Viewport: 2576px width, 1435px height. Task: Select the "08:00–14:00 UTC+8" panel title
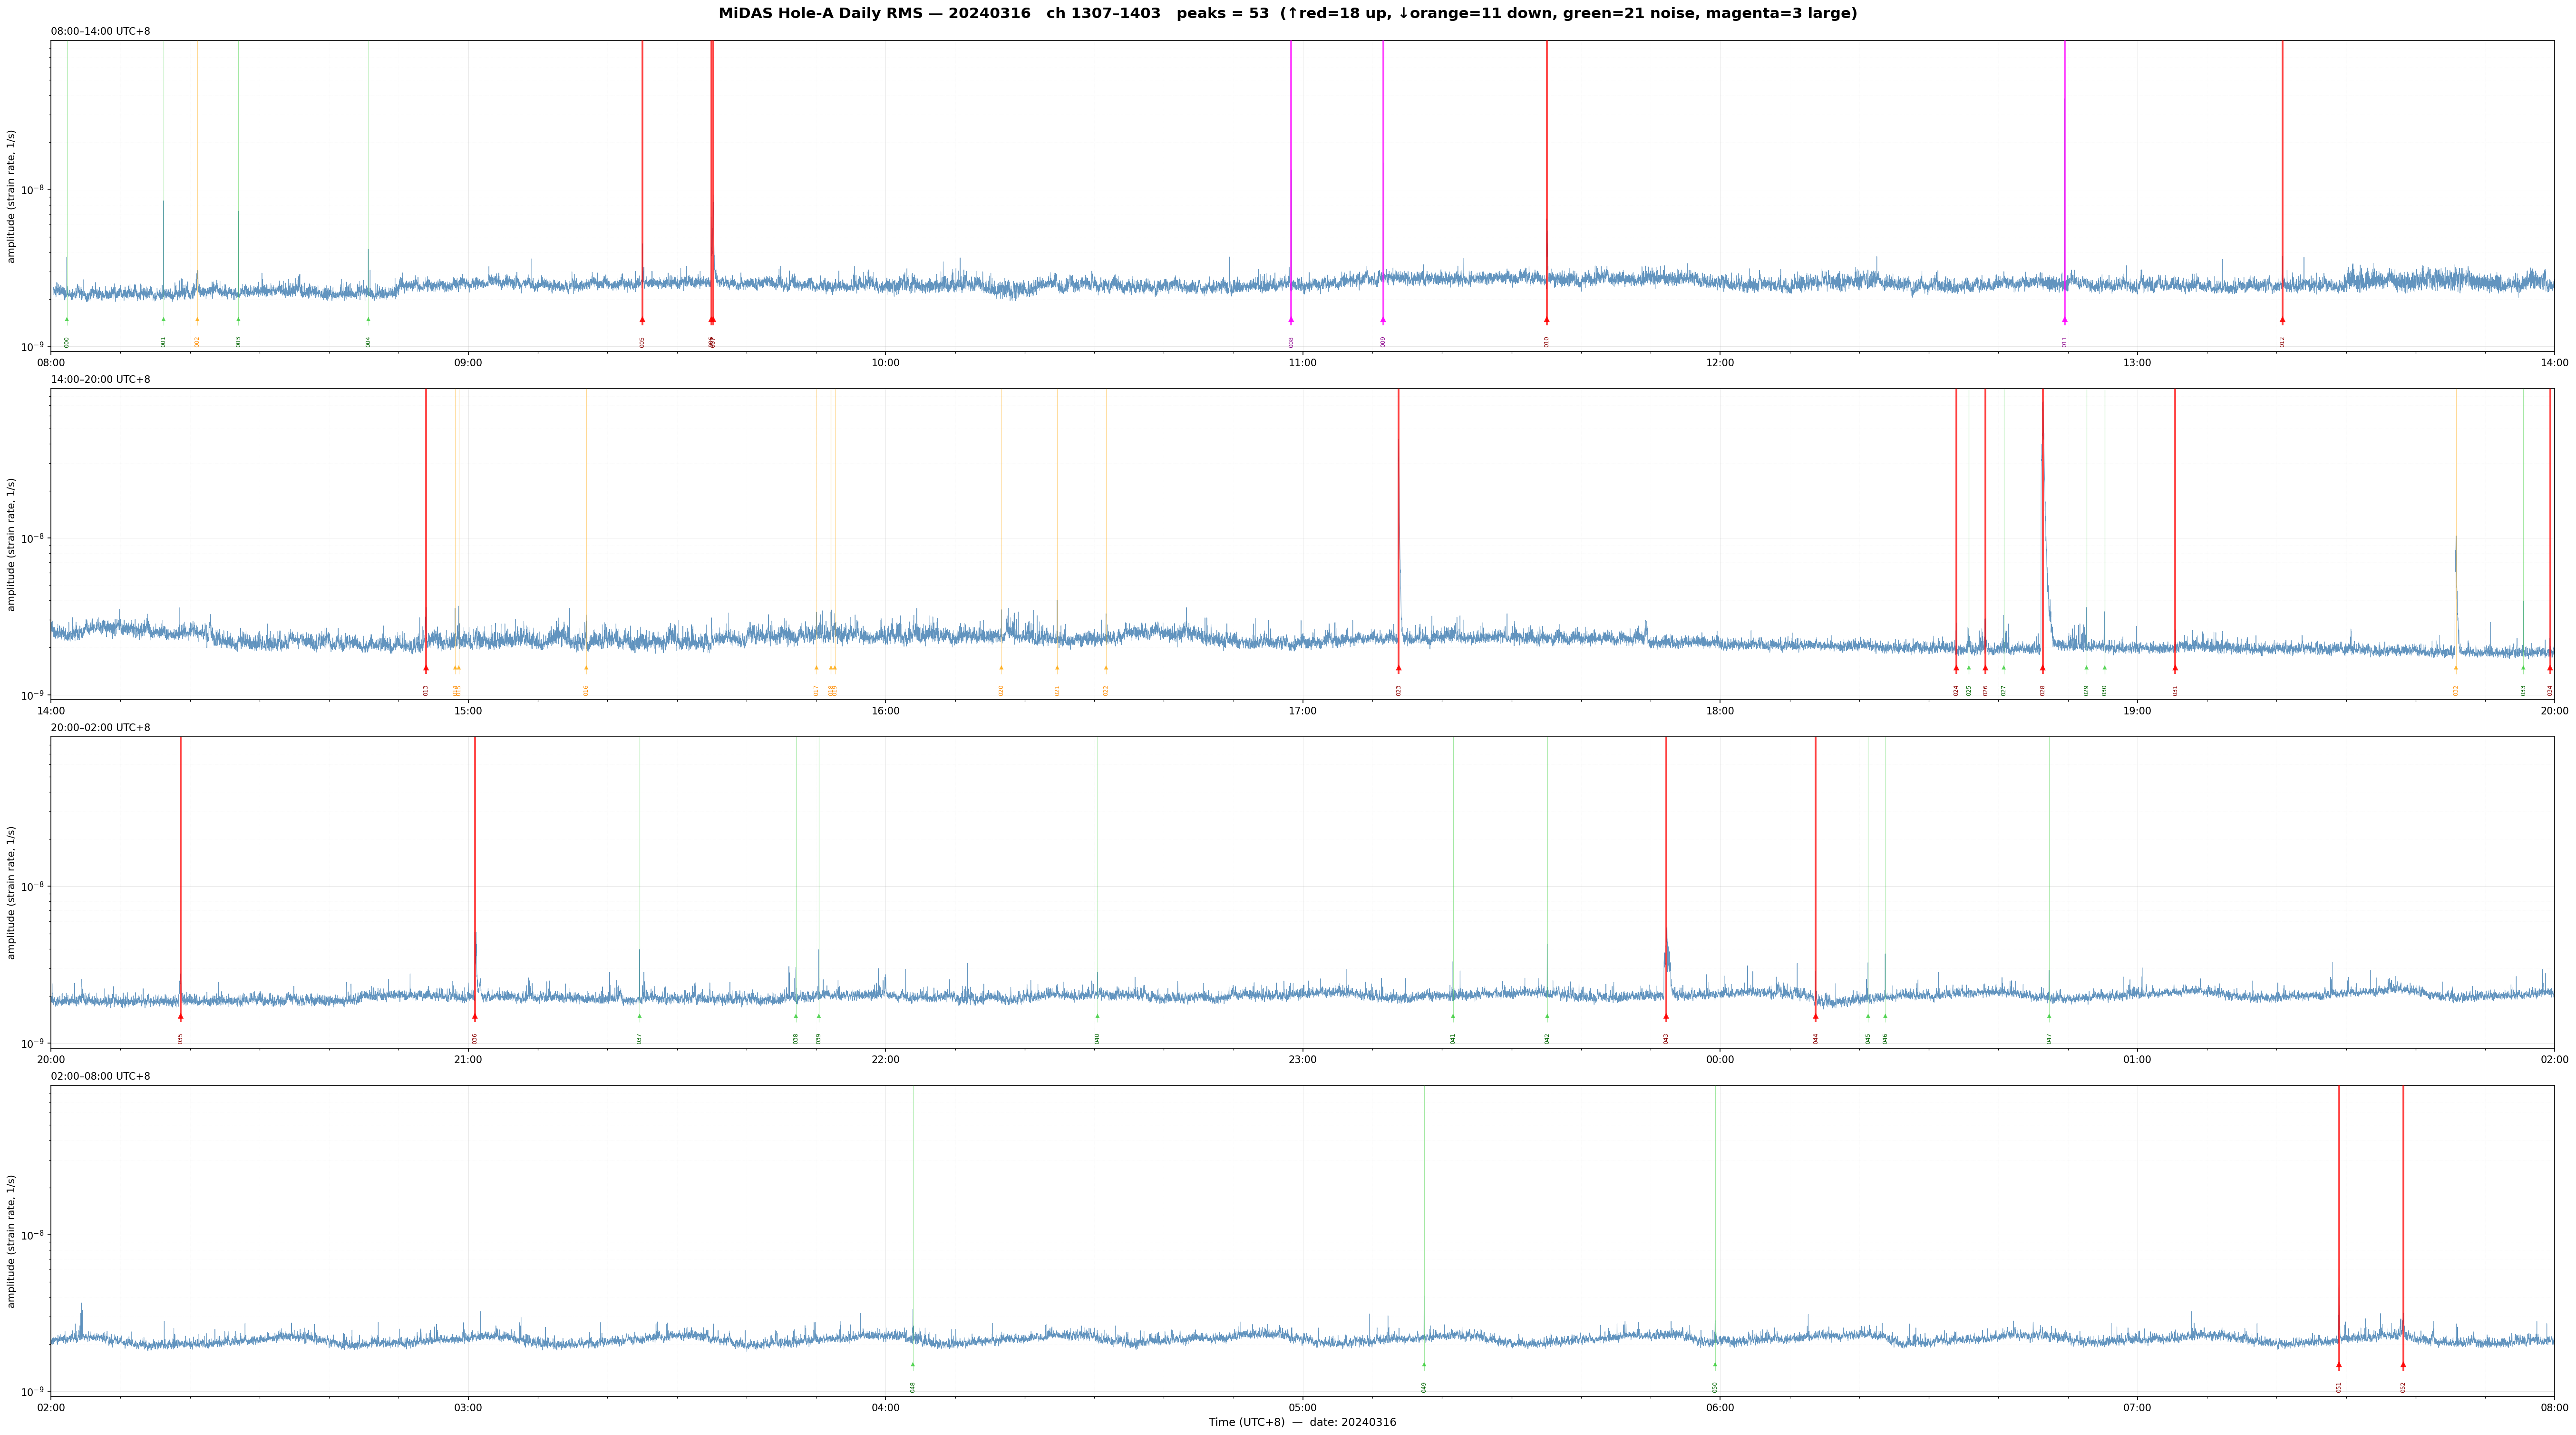[101, 31]
